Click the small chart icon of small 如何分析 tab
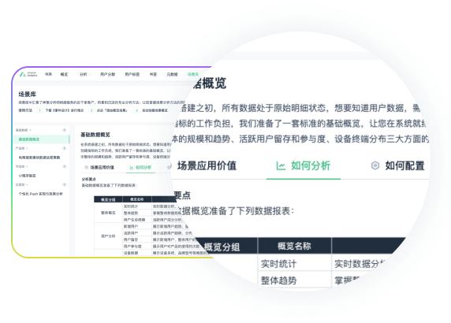The width and height of the screenshot is (451, 323). coord(132,167)
